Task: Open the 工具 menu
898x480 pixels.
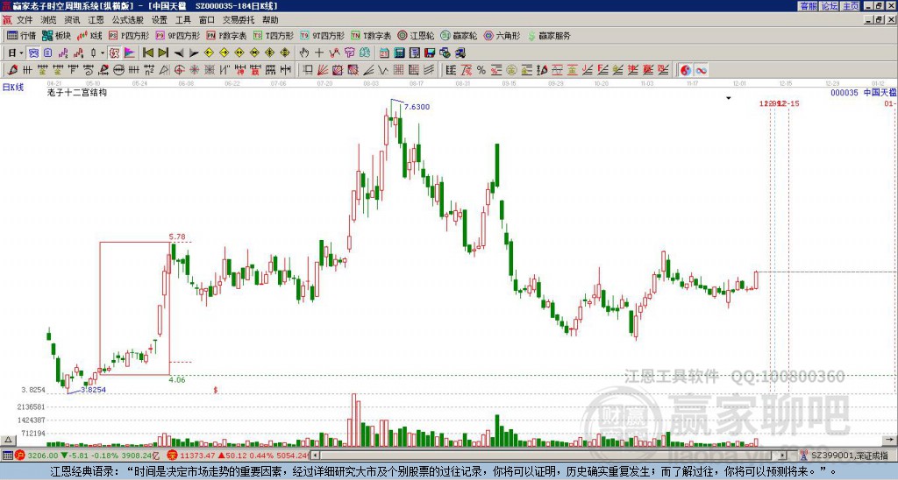Action: [183, 20]
